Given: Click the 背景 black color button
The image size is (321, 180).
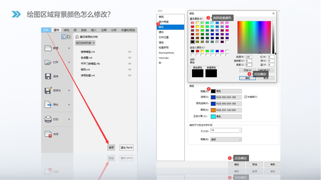Looking at the screenshot, I should pyautogui.click(x=226, y=91).
